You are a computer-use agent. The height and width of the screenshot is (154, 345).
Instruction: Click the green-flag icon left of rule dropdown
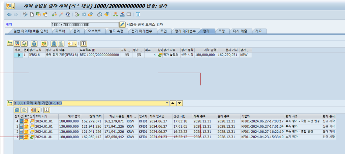[x=10, y=103]
